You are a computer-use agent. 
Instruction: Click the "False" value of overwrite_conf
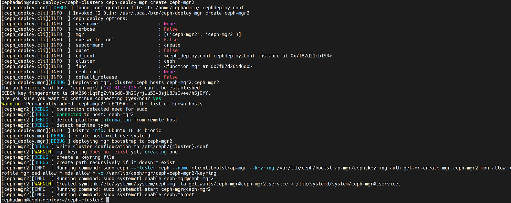coord(171,40)
